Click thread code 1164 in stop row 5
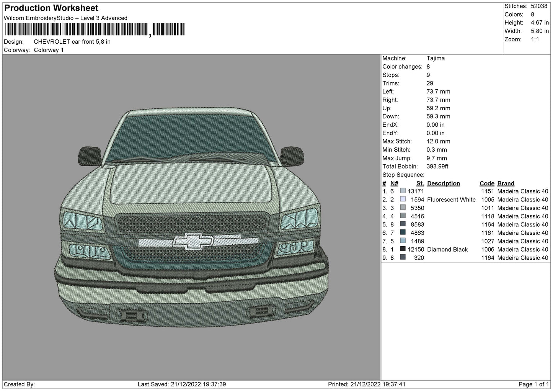The height and width of the screenshot is (391, 553). (x=488, y=225)
